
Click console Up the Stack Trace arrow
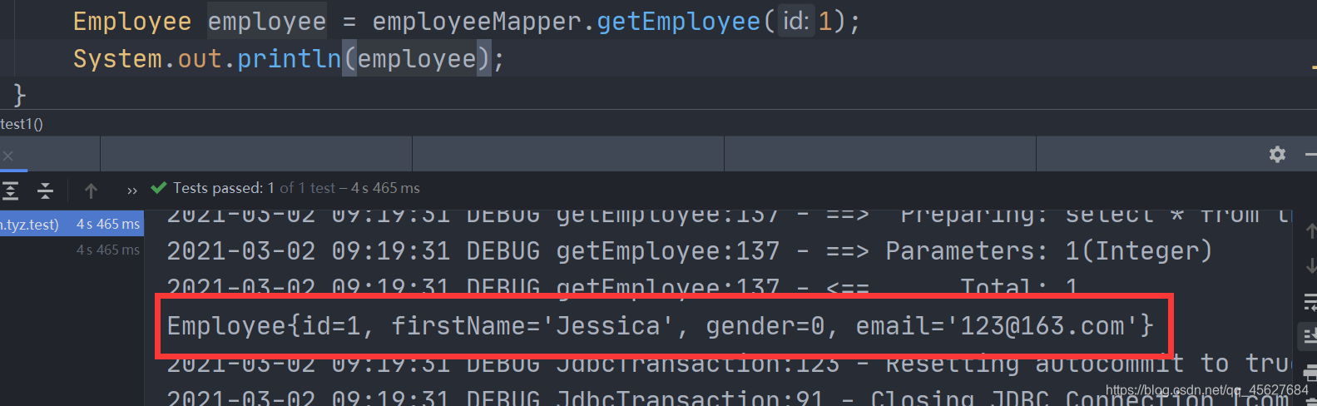[1310, 230]
